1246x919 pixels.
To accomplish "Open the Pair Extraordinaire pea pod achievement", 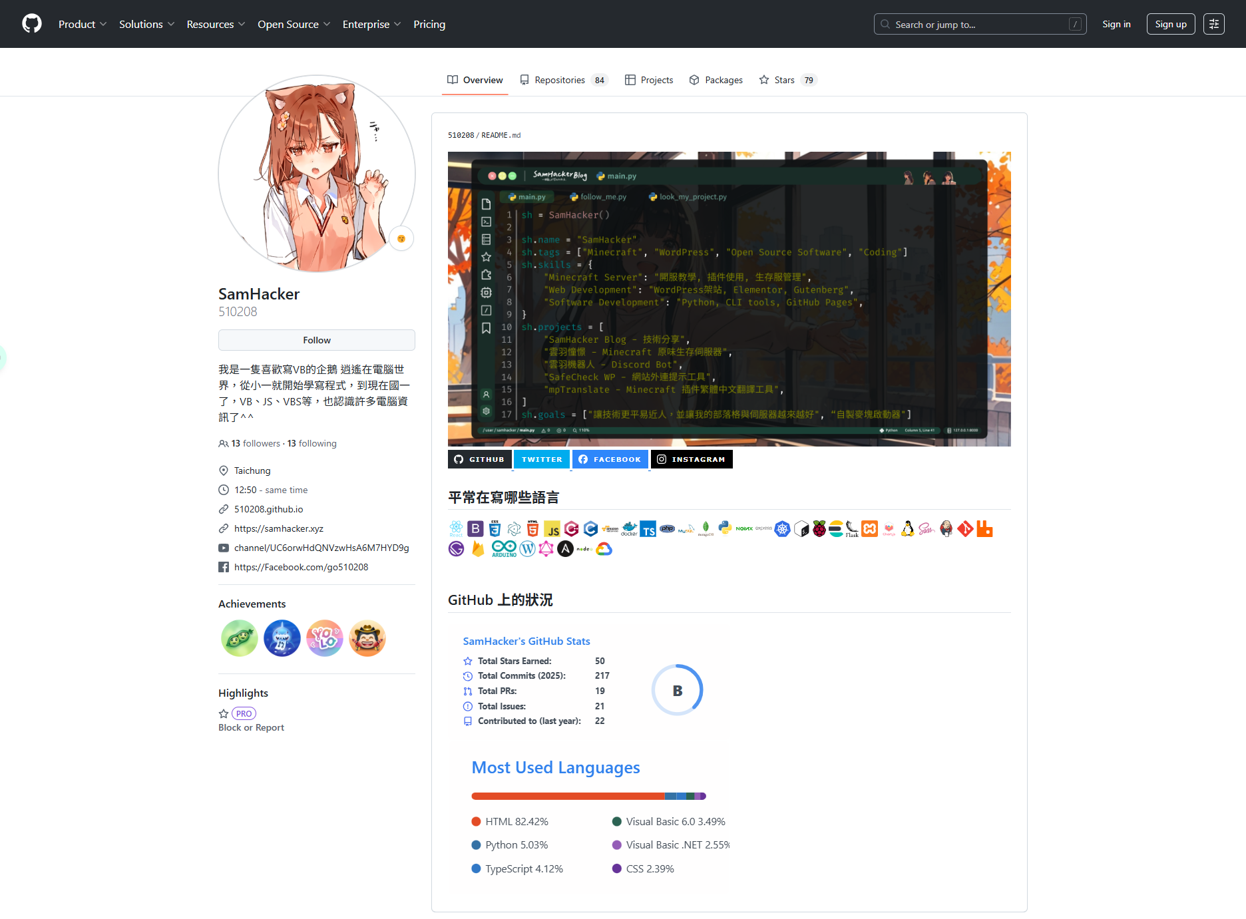I will (239, 638).
